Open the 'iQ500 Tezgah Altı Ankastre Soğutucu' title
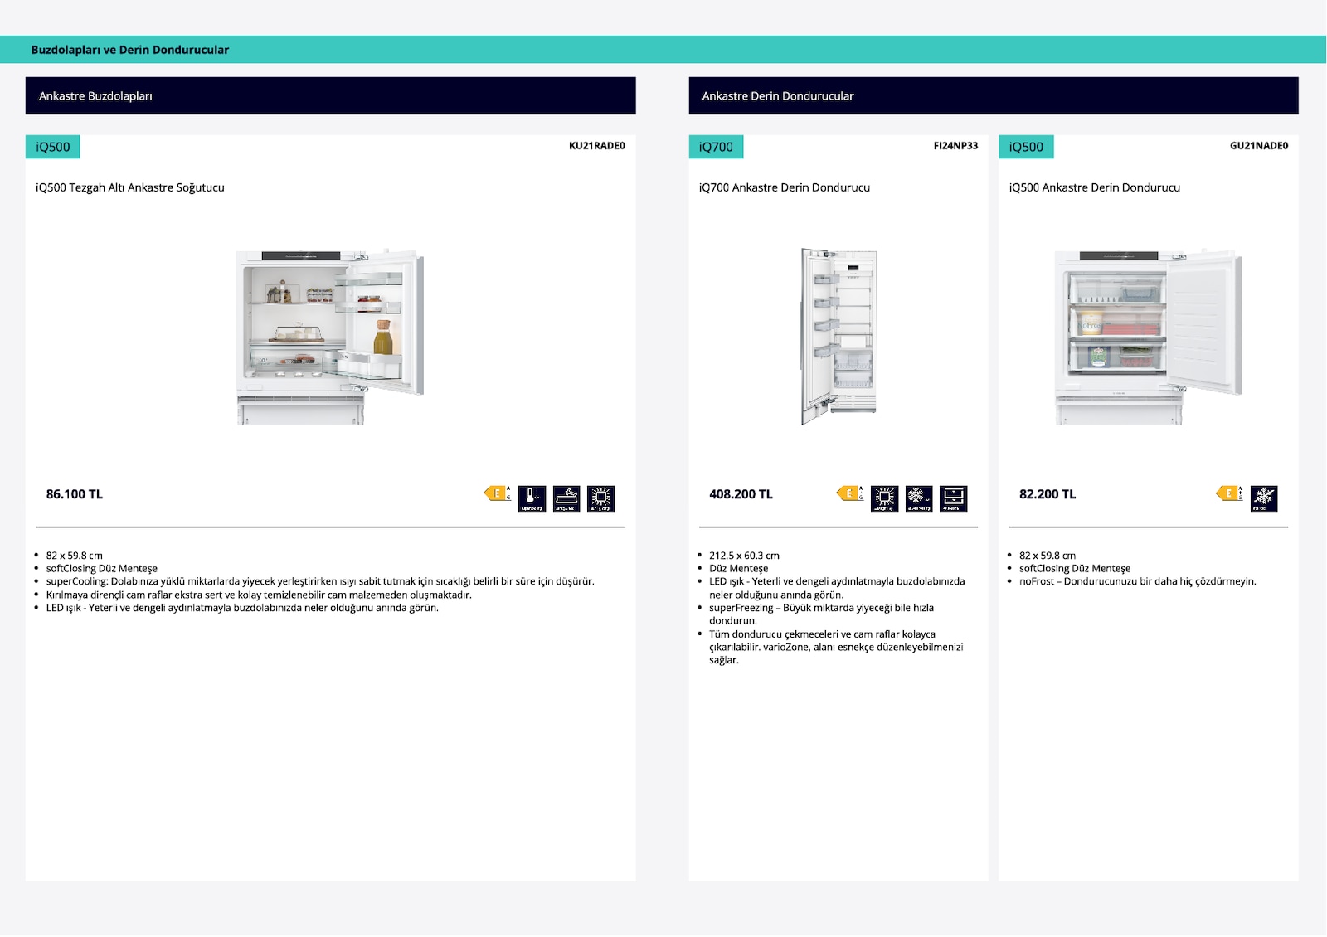The image size is (1327, 937). (x=130, y=187)
